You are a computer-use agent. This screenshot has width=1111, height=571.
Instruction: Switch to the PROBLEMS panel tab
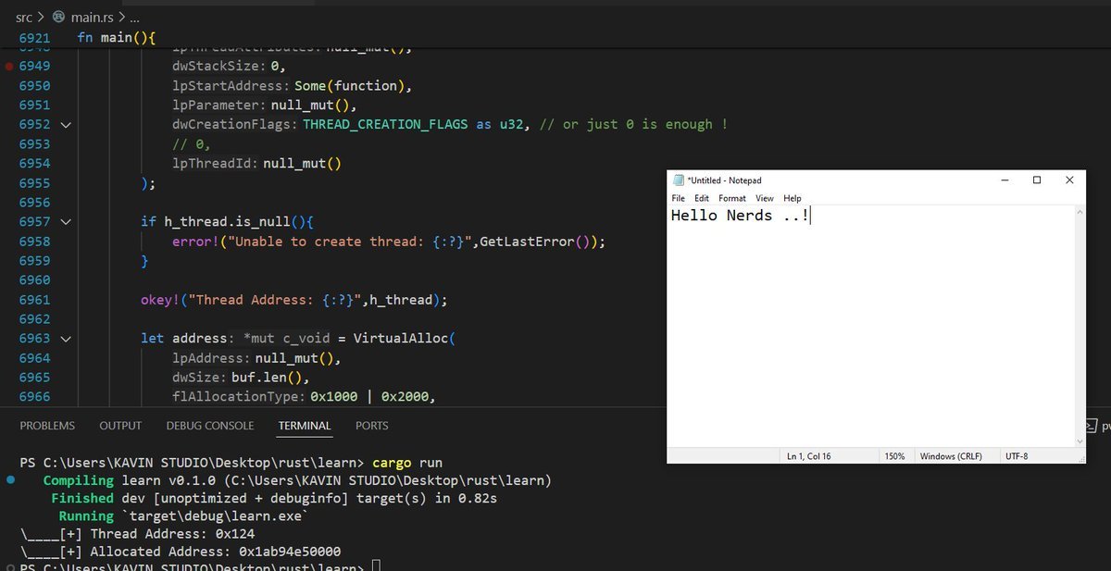(47, 426)
